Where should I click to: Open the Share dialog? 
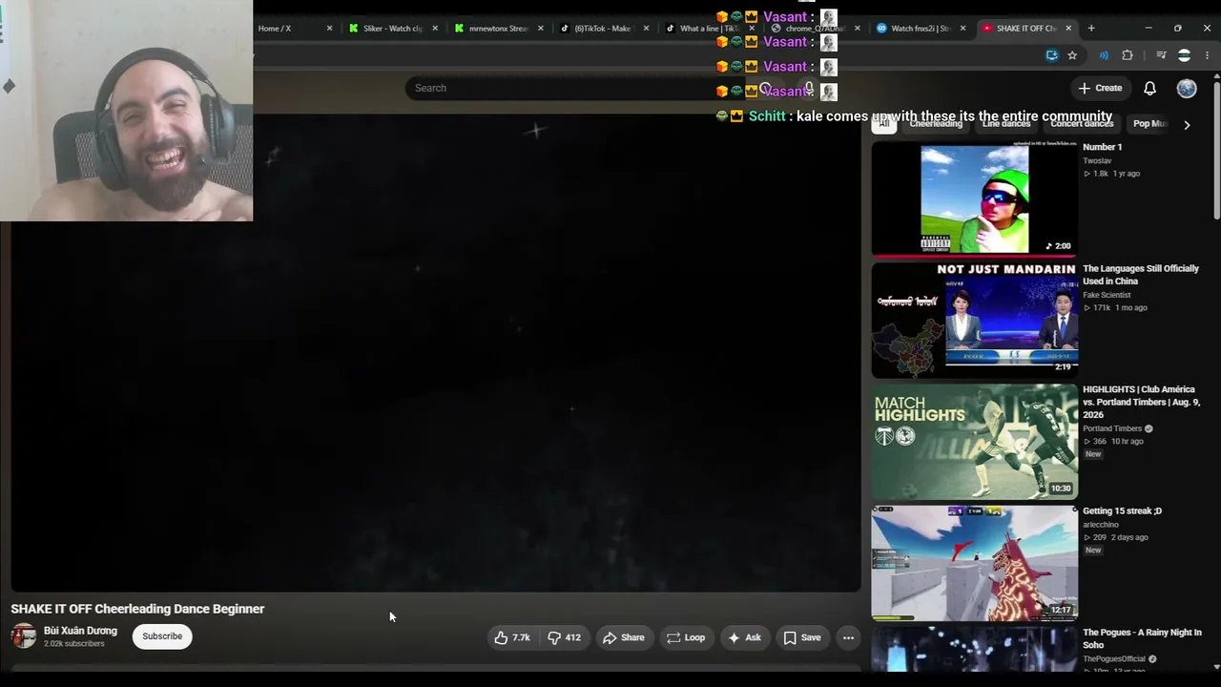[x=624, y=637]
